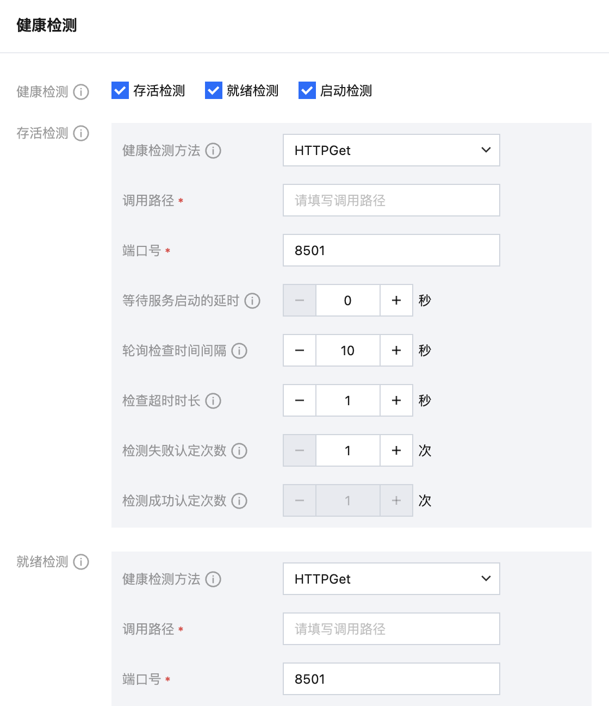This screenshot has width=609, height=706.
Task: Uncheck the 存活检测 checkbox
Action: [x=120, y=91]
